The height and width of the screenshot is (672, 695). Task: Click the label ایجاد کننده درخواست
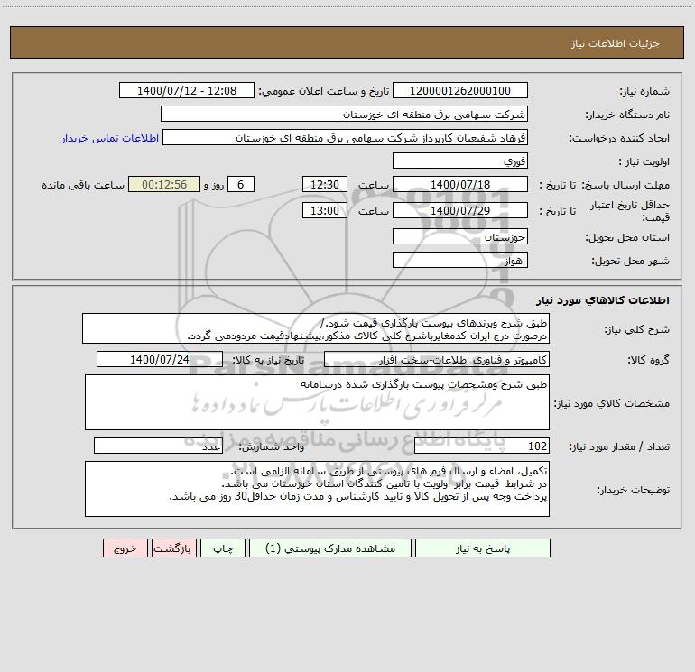coord(619,139)
